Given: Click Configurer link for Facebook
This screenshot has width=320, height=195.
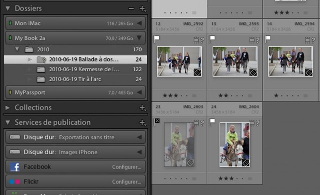Looking at the screenshot, I should tap(126, 167).
